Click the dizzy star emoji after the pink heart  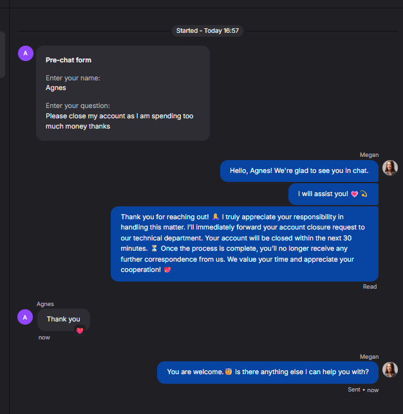click(364, 194)
